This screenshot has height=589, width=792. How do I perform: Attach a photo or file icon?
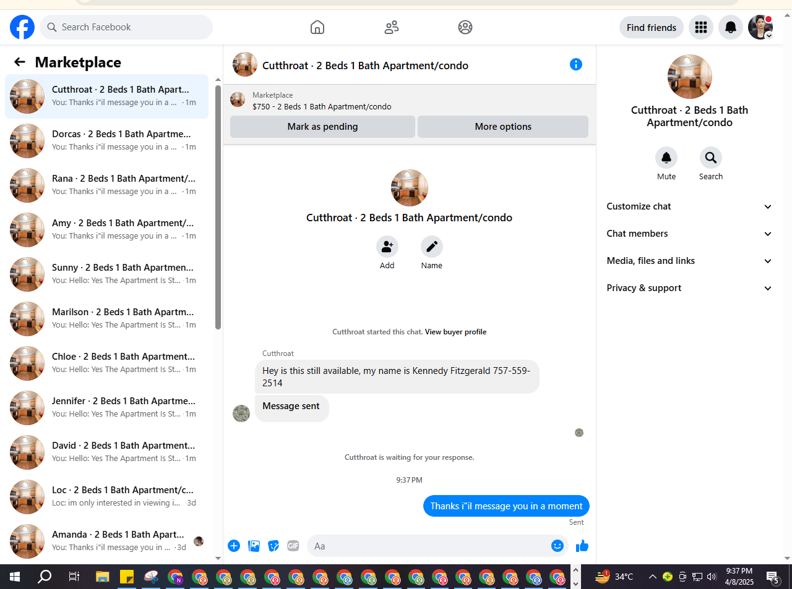254,546
